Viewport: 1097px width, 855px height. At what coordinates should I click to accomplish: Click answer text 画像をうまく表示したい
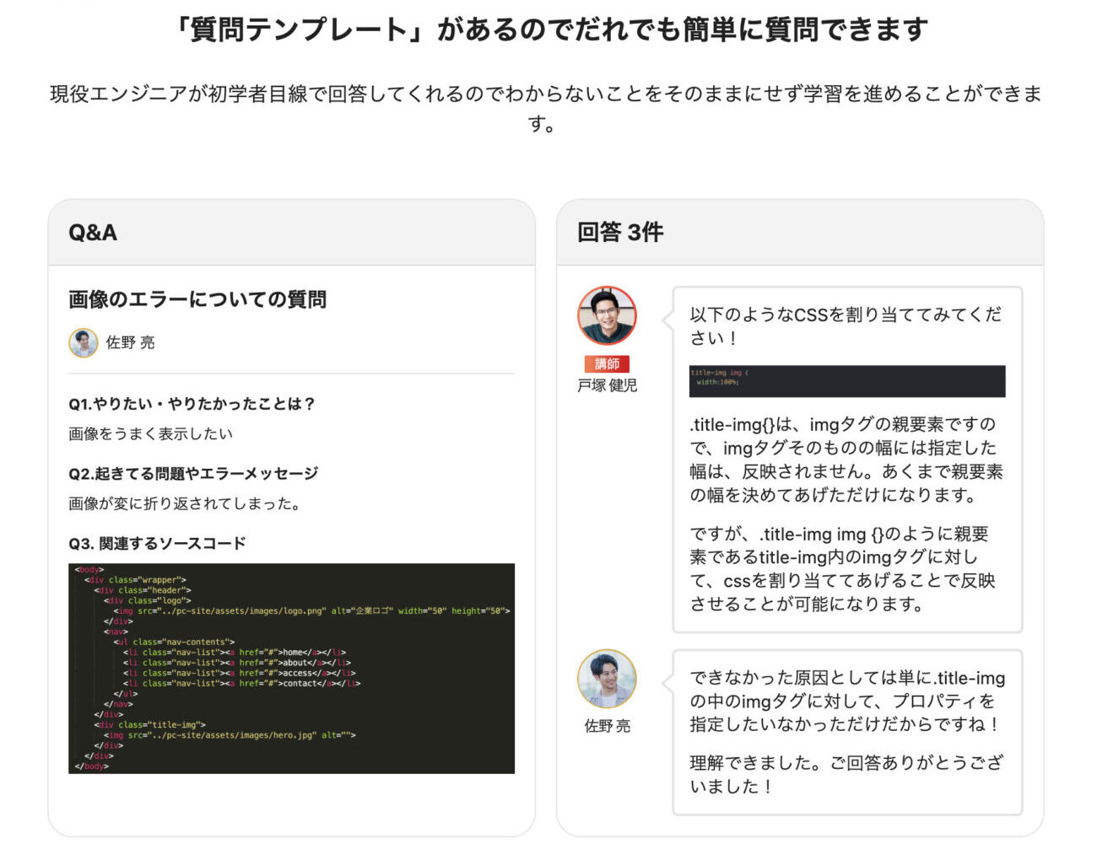[150, 433]
